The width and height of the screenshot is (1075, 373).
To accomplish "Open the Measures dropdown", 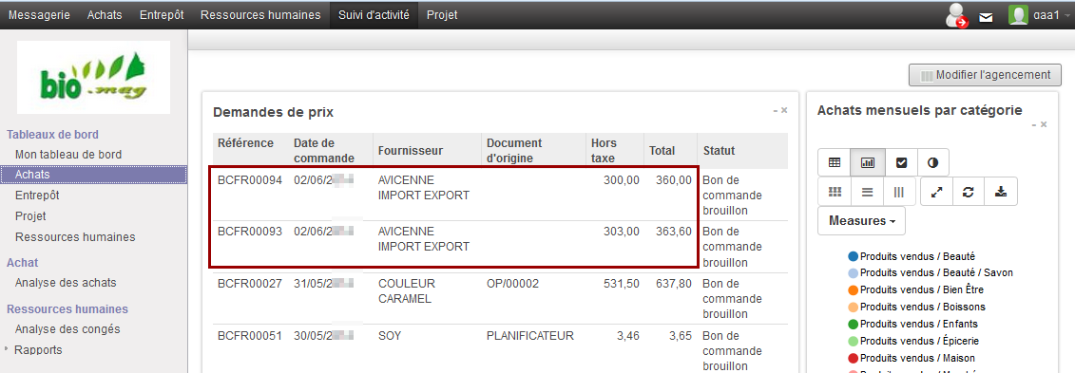I will coord(862,221).
